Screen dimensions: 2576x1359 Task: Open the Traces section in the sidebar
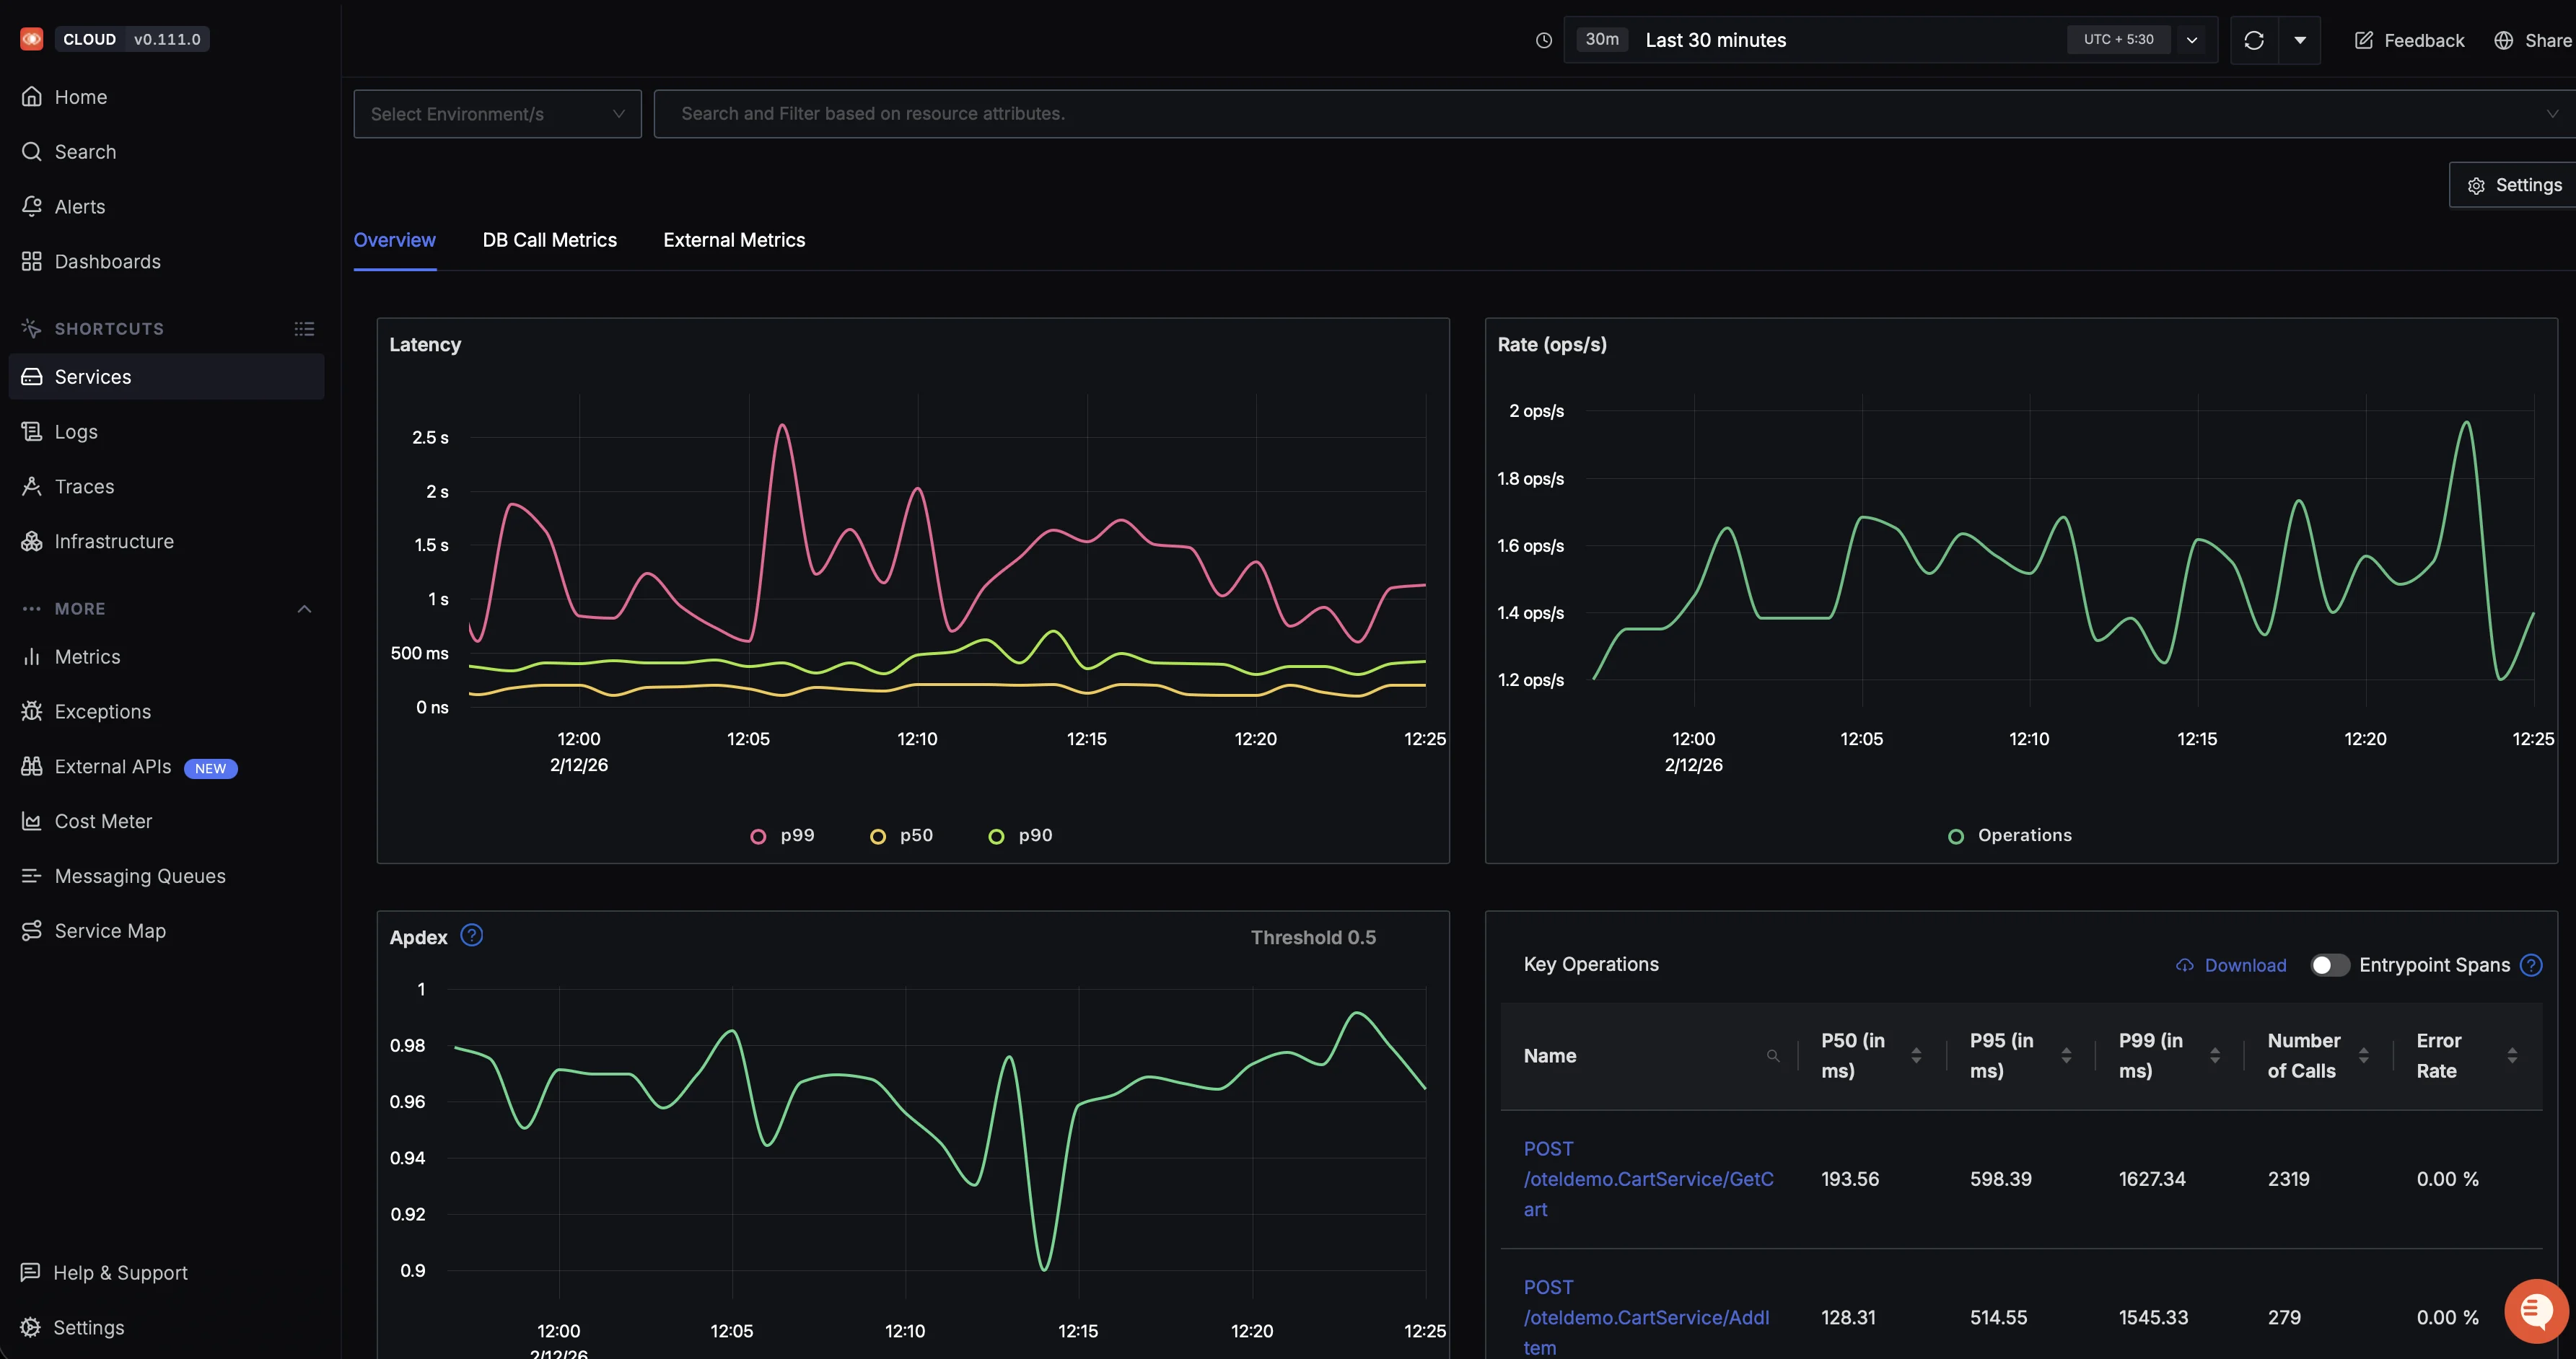click(x=85, y=486)
